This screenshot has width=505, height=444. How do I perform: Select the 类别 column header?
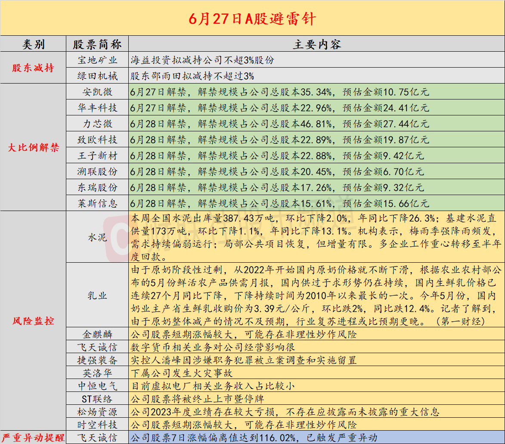pos(33,44)
